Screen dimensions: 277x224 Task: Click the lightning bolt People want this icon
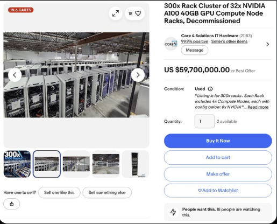tap(173, 212)
